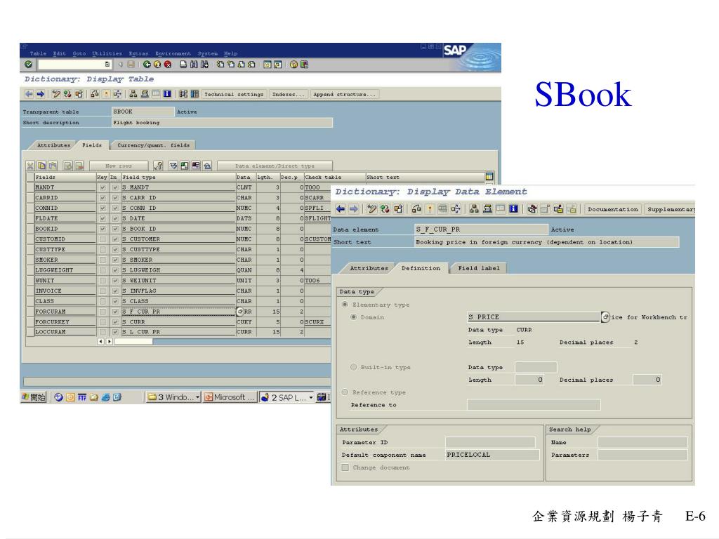Switch to Currency/quant. fields tab
719x539 pixels.
[153, 145]
